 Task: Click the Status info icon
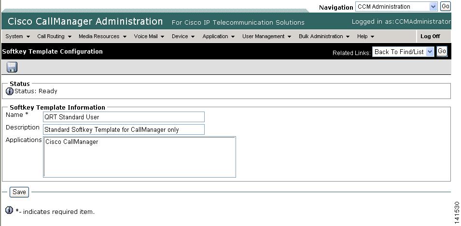pos(9,91)
